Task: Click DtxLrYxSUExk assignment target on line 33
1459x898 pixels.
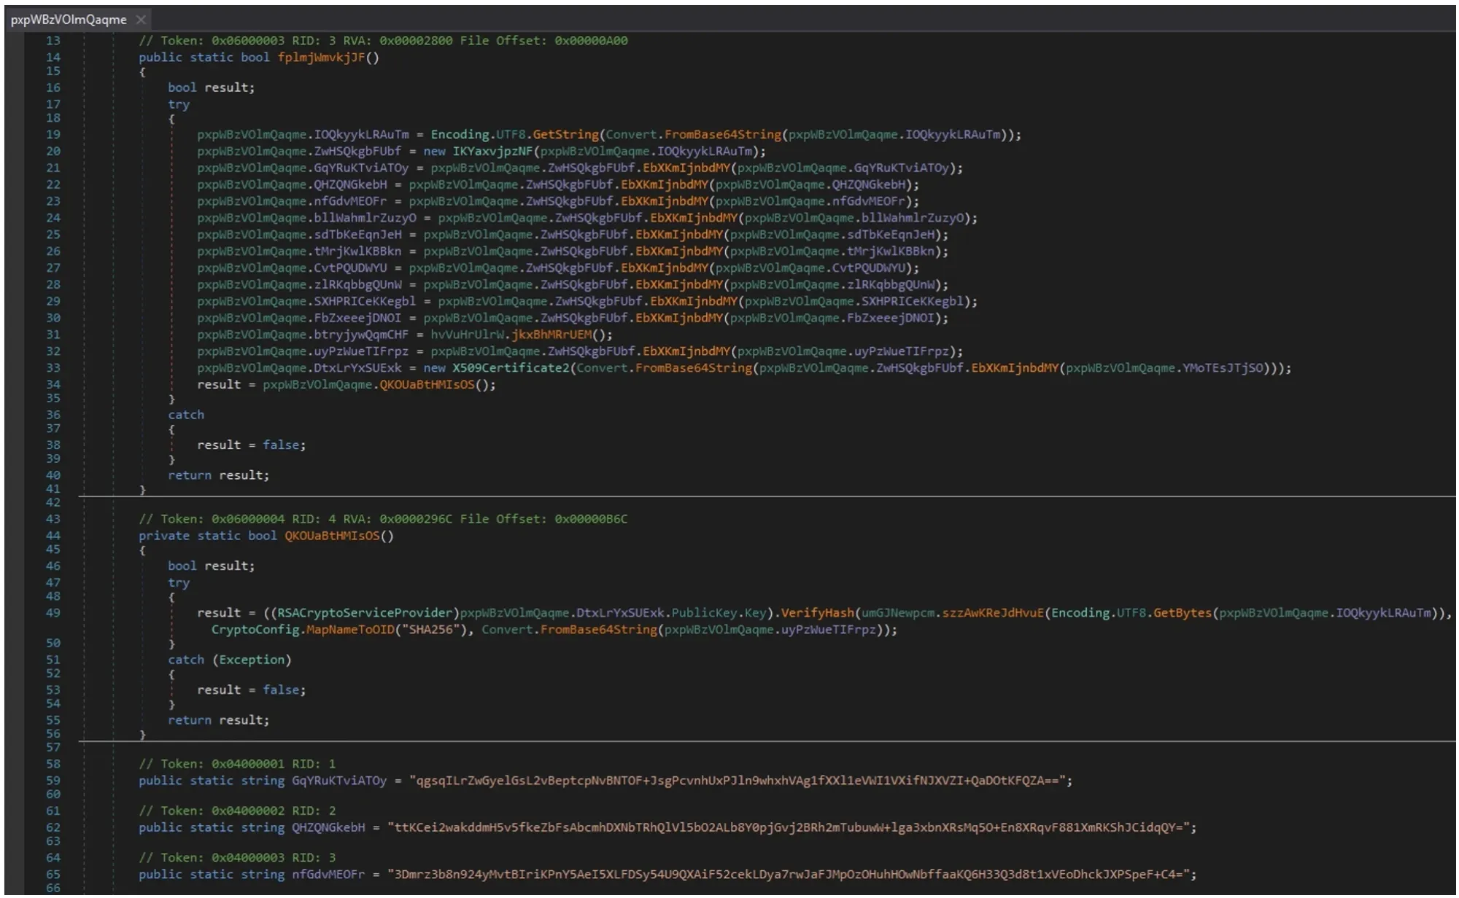Action: [357, 368]
